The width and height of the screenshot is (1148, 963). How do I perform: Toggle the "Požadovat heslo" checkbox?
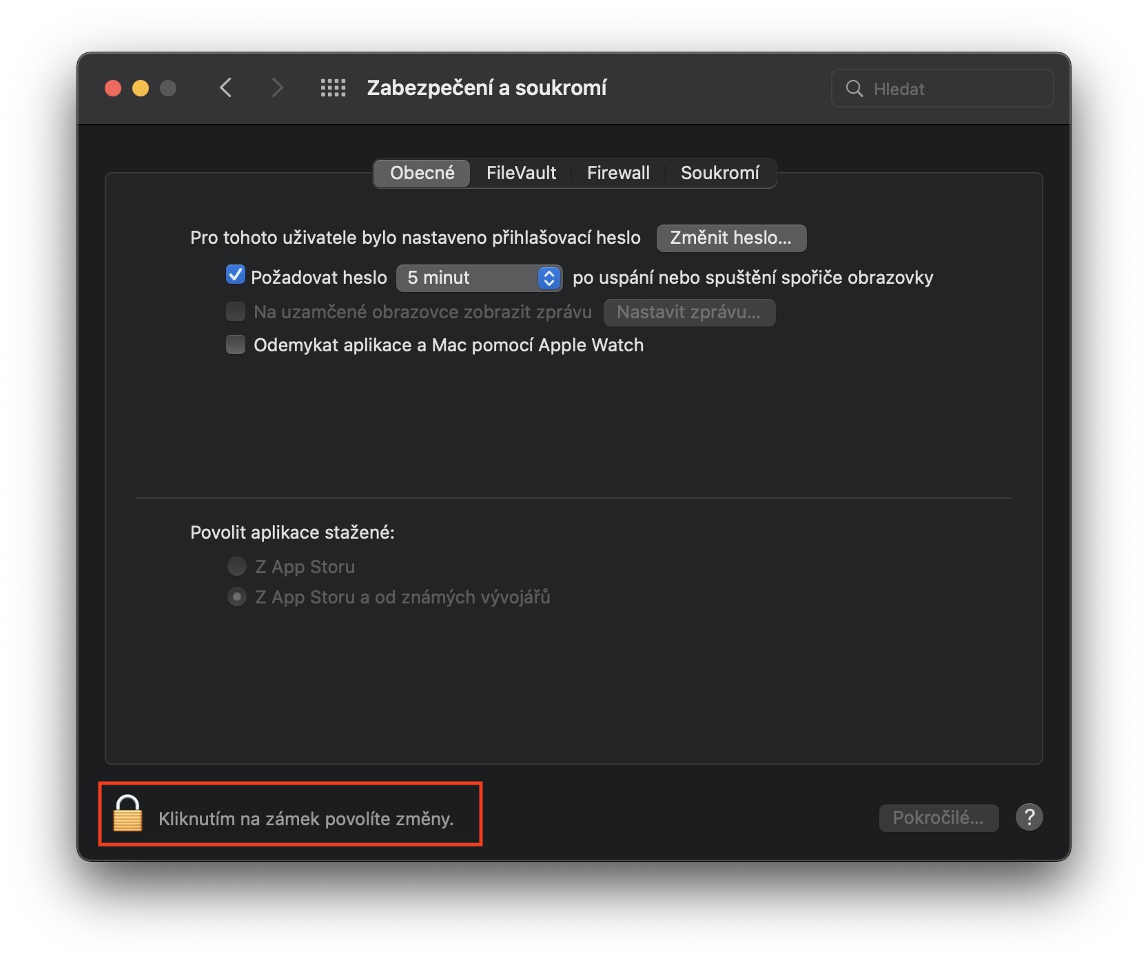click(x=236, y=276)
